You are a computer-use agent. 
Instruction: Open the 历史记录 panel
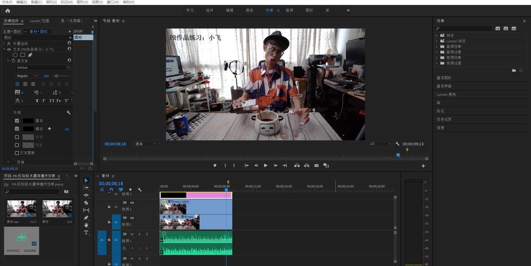[x=444, y=119]
